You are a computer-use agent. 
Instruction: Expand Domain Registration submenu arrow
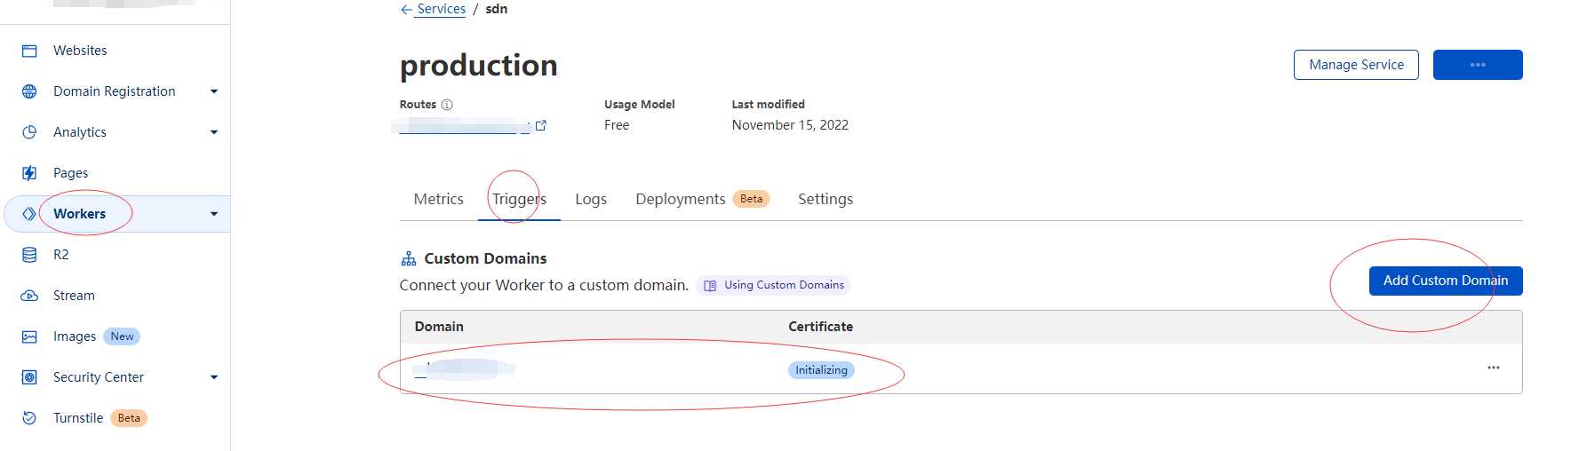point(214,91)
